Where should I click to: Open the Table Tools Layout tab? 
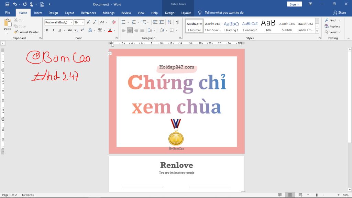[186, 13]
